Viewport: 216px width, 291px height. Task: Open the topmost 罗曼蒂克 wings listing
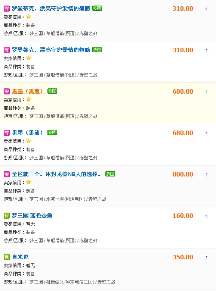click(x=51, y=9)
